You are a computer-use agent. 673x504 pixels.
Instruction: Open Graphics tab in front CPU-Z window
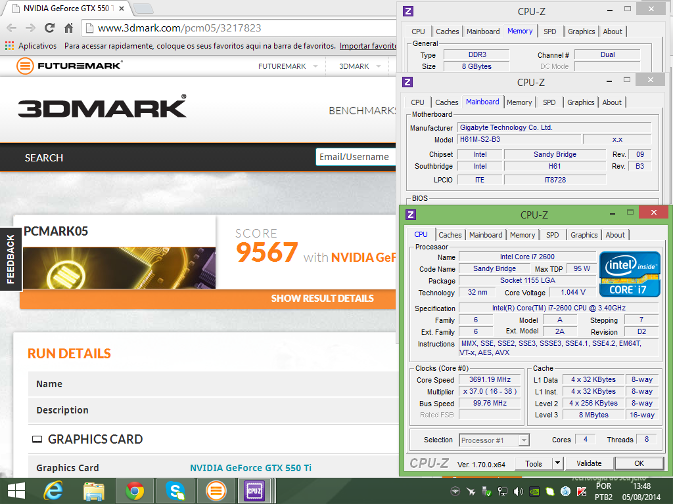pyautogui.click(x=584, y=235)
